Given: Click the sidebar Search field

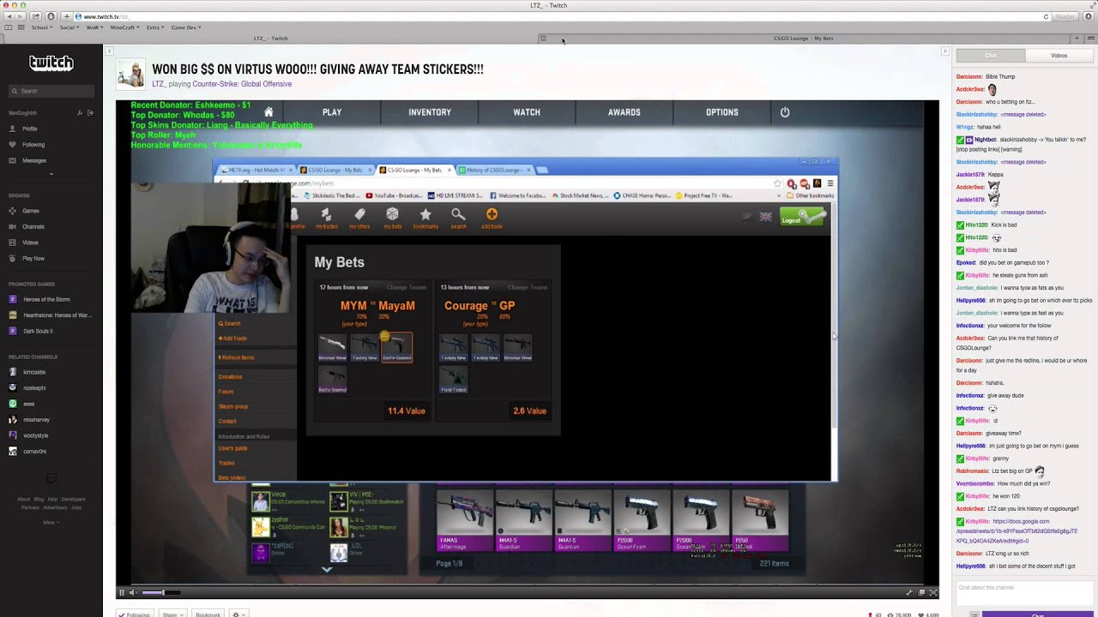Looking at the screenshot, I should (51, 91).
